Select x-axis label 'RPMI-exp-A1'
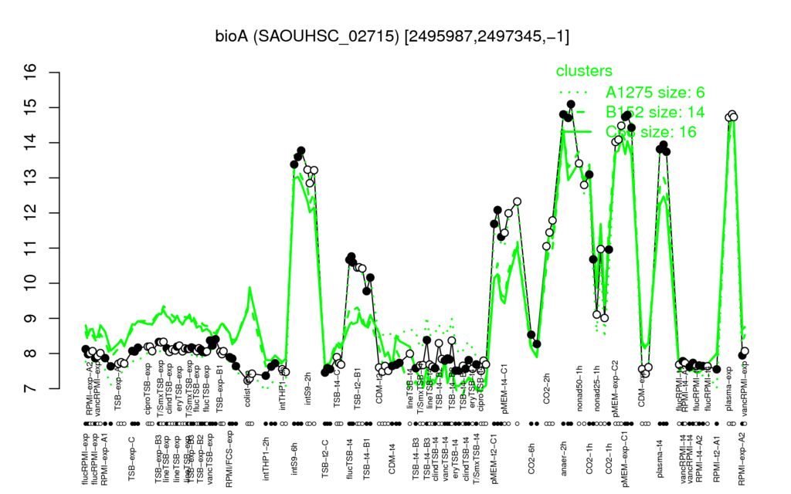Screen dimensions: 791x494 pos(104,458)
